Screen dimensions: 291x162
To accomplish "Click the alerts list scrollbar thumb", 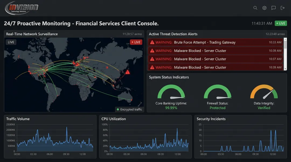I will tap(285, 45).
